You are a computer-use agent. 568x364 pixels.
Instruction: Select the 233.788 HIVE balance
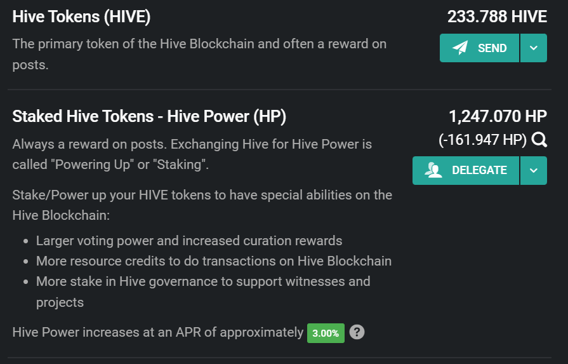tap(497, 17)
